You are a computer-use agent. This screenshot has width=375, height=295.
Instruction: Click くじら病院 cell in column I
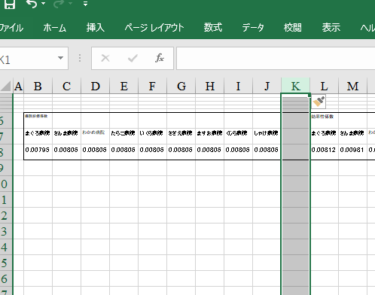coord(238,136)
